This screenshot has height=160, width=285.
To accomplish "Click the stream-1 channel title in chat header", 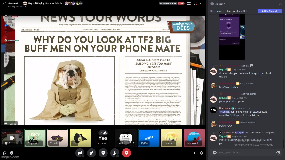I will pyautogui.click(x=220, y=4).
